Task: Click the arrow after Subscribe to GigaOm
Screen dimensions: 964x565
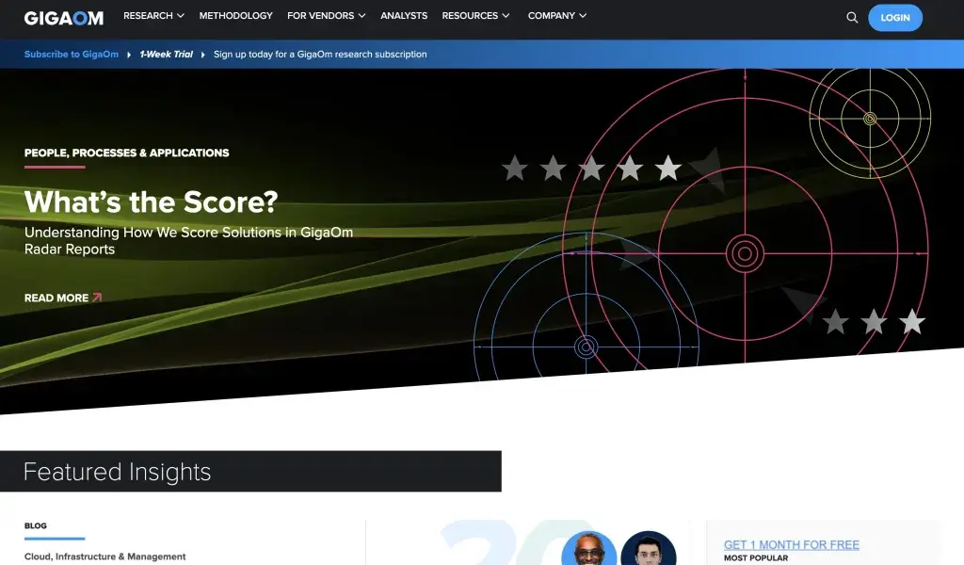Action: tap(129, 55)
